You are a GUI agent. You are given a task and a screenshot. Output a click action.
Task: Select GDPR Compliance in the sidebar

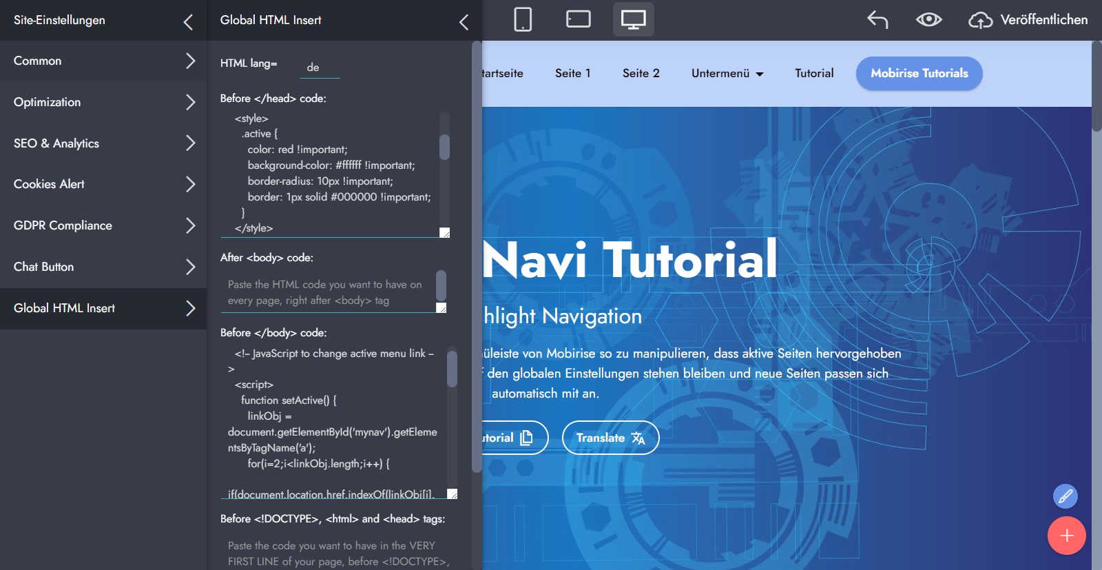[103, 225]
